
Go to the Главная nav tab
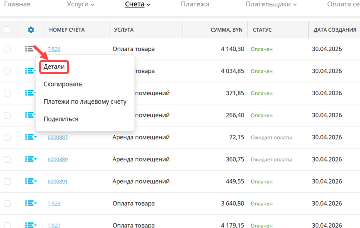(17, 4)
